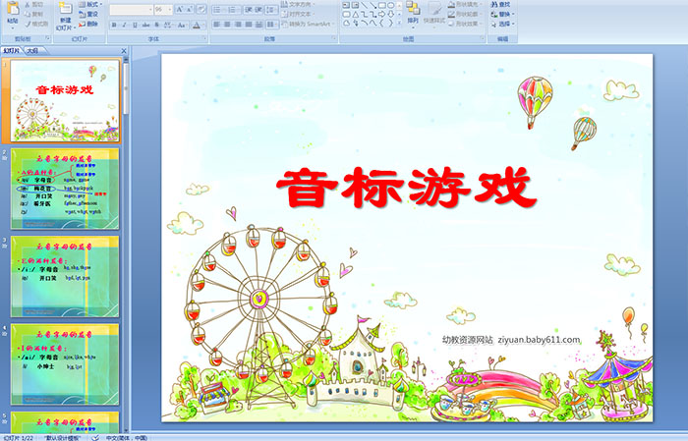
Task: Select slide 4 thumbnail in pane
Action: click(x=65, y=363)
